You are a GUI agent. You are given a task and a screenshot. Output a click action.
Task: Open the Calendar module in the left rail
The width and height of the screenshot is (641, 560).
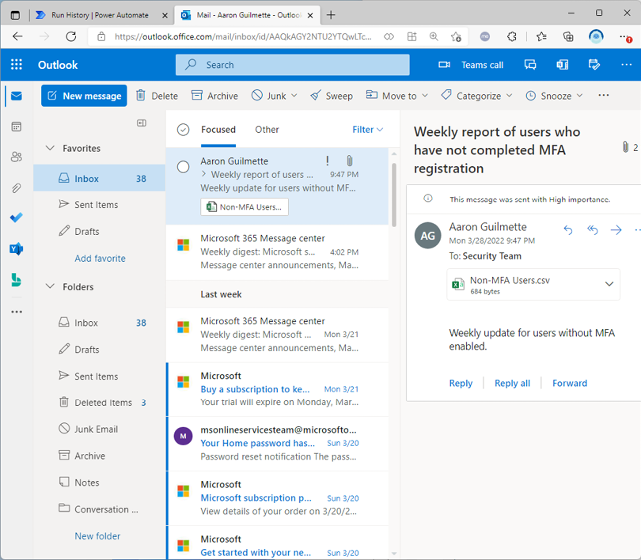tap(16, 126)
